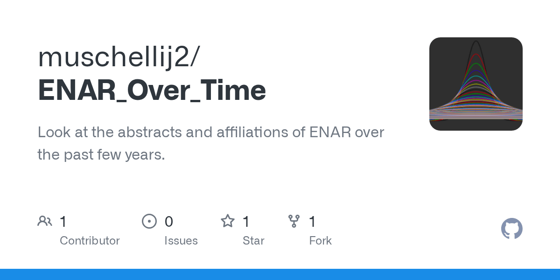This screenshot has height=280, width=560.
Task: Click the repository description about ENAR abstracts
Action: 211,143
